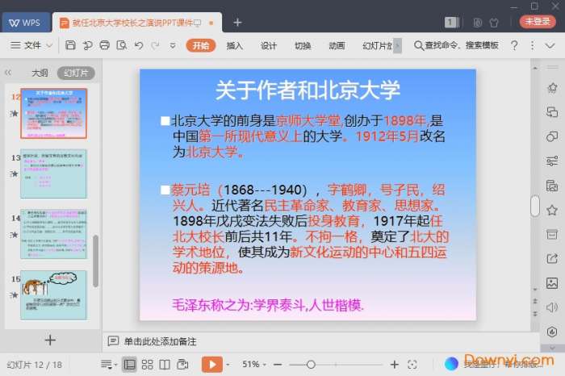Switch to the 幻灯片 thumbnails view
565x376 pixels.
click(x=76, y=73)
